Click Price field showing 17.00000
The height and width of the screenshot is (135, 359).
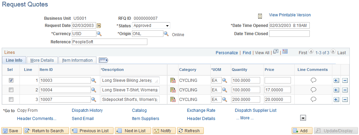(x=278, y=90)
